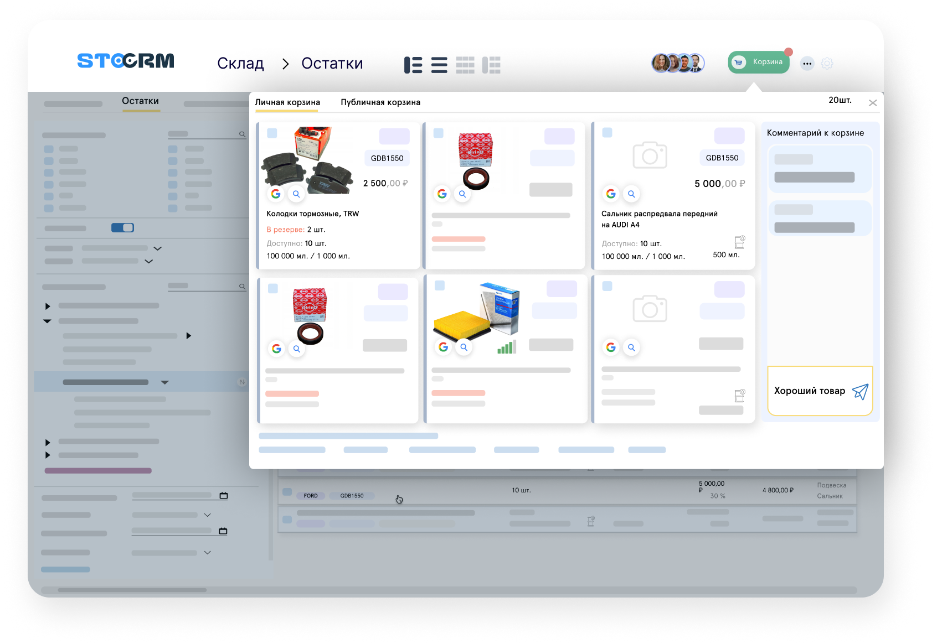Expand child tree row with right-side arrow
937x644 pixels.
point(189,336)
